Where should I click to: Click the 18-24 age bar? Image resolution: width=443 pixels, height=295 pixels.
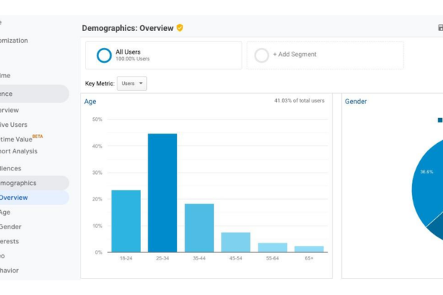[126, 221]
